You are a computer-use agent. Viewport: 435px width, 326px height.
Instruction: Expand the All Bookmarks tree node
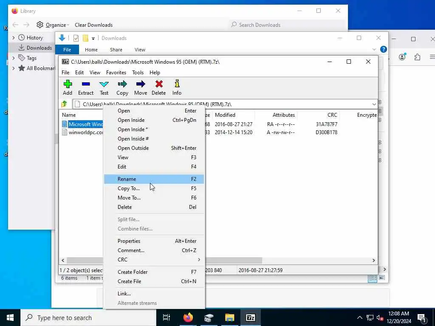point(13,68)
